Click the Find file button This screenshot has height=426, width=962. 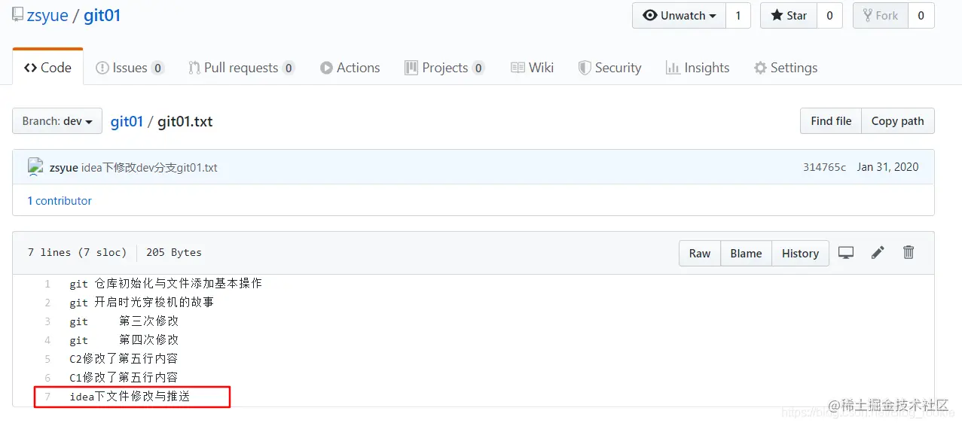coord(831,121)
